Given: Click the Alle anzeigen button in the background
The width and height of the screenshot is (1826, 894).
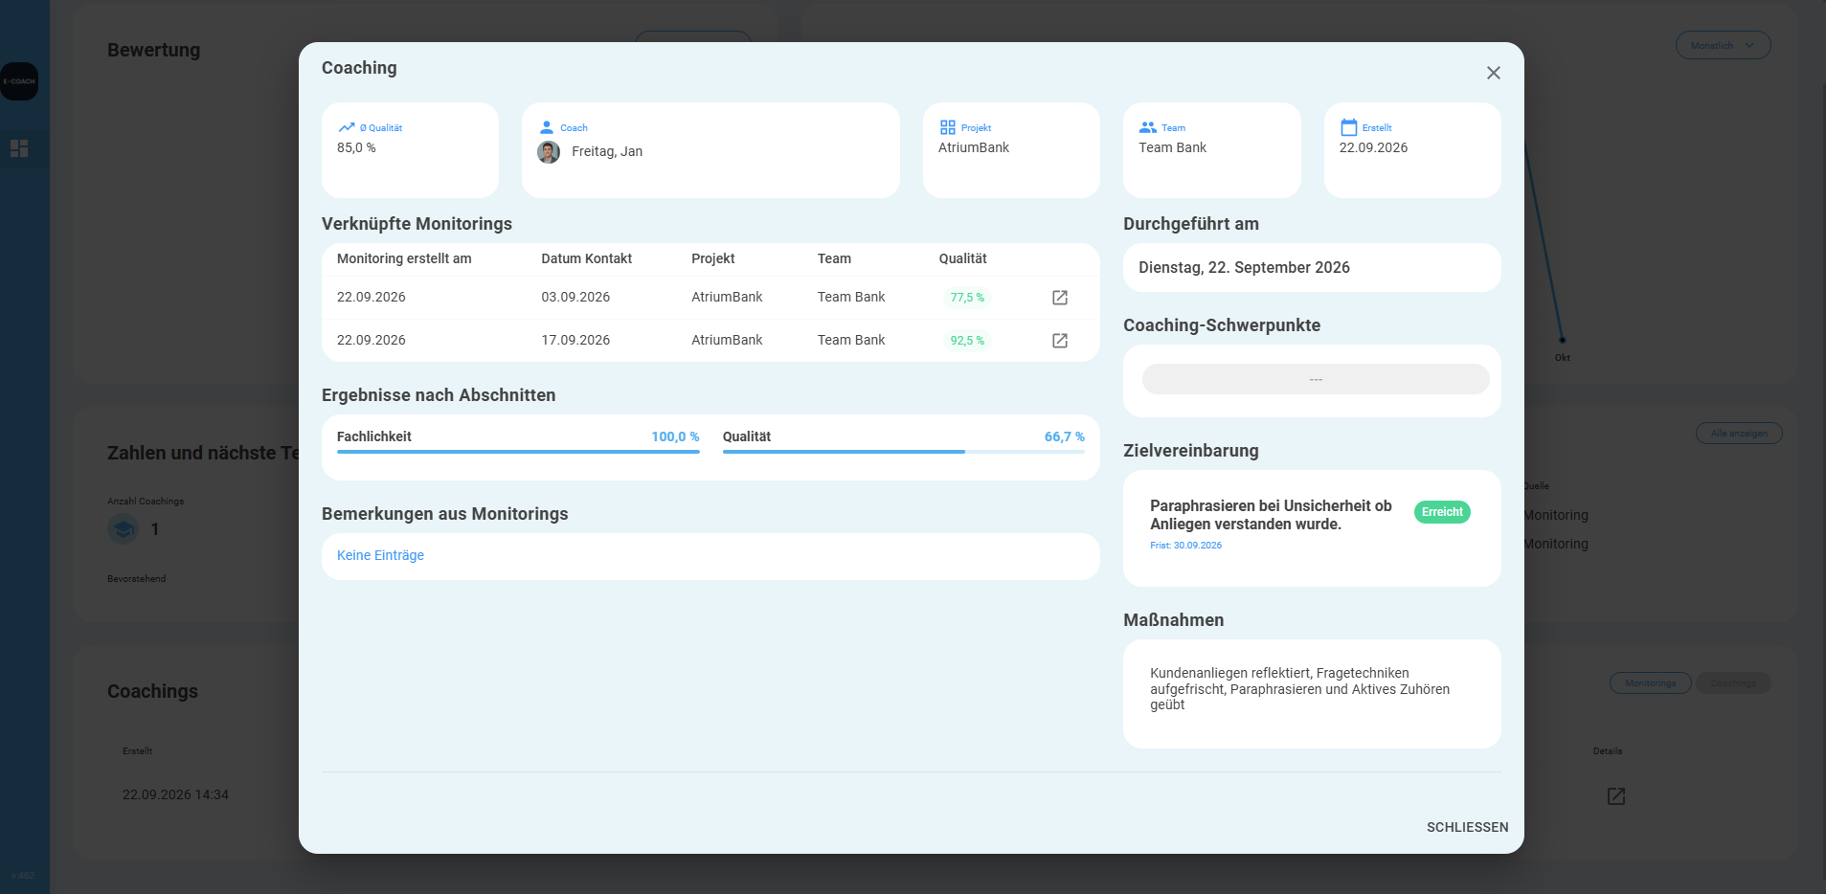Looking at the screenshot, I should [x=1739, y=434].
